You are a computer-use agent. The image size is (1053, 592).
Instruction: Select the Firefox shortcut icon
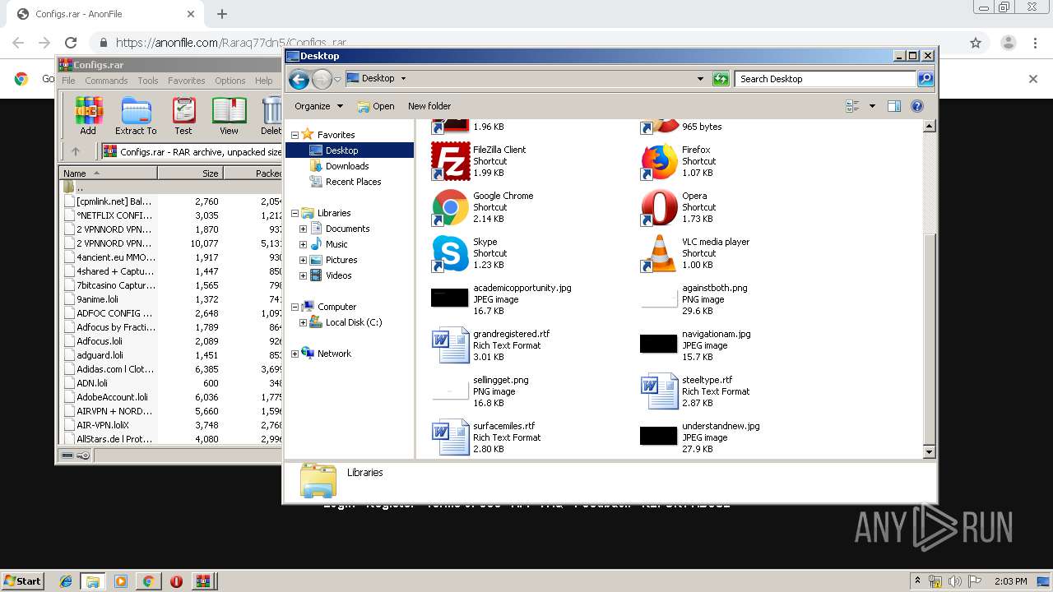point(659,161)
